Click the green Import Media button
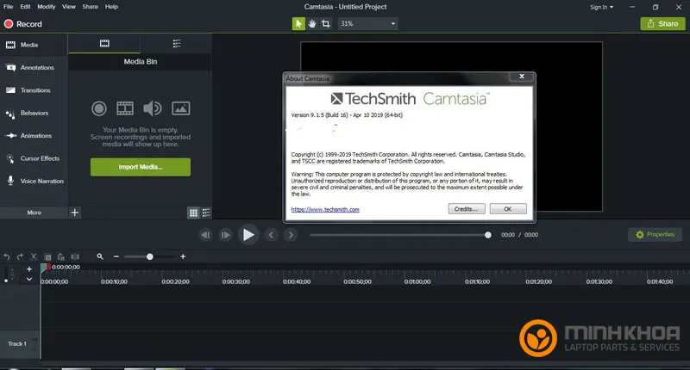The image size is (690, 370). pos(140,167)
